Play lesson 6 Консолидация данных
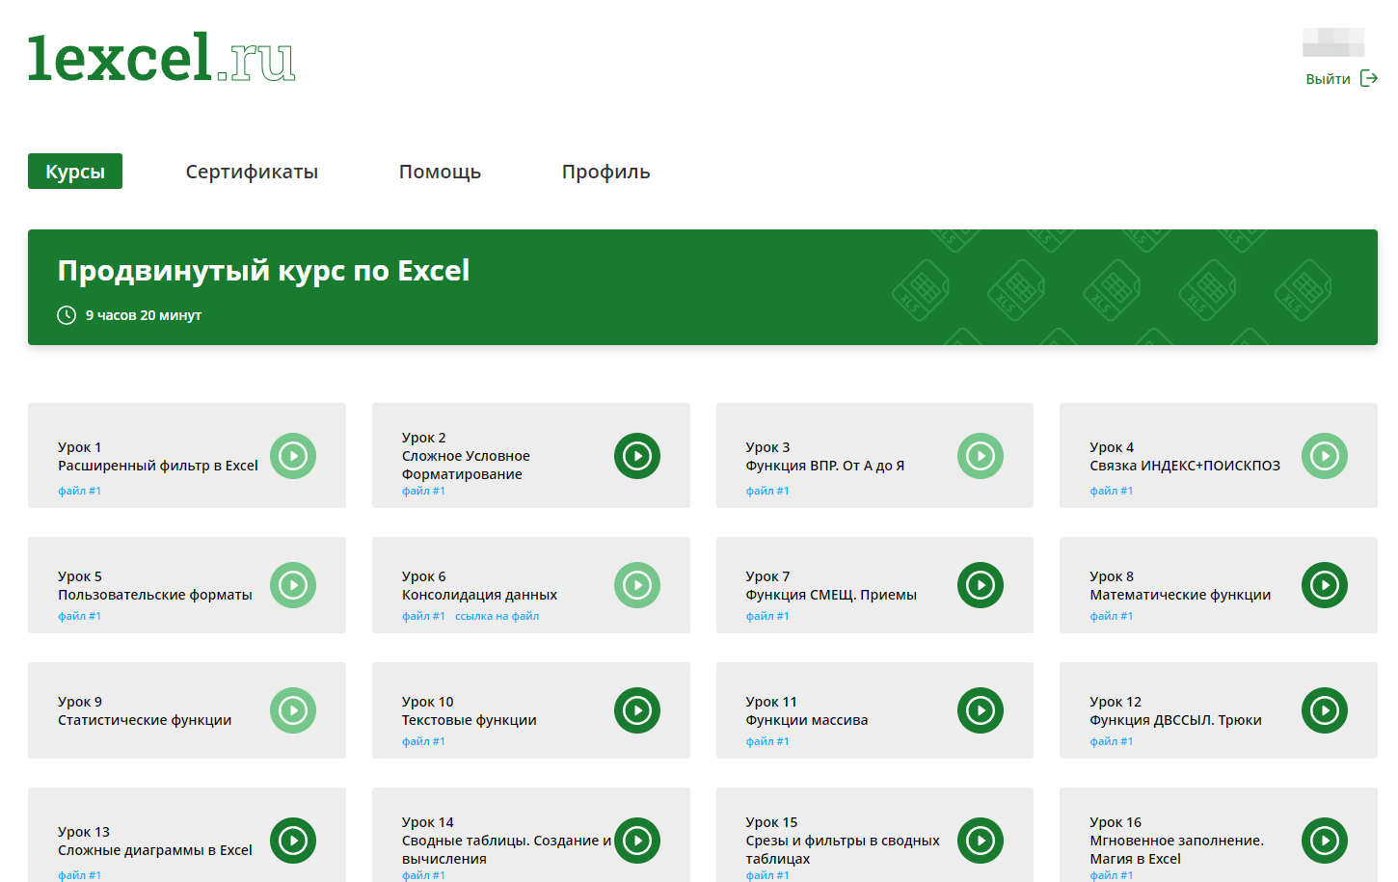This screenshot has height=882, width=1398. click(x=637, y=585)
